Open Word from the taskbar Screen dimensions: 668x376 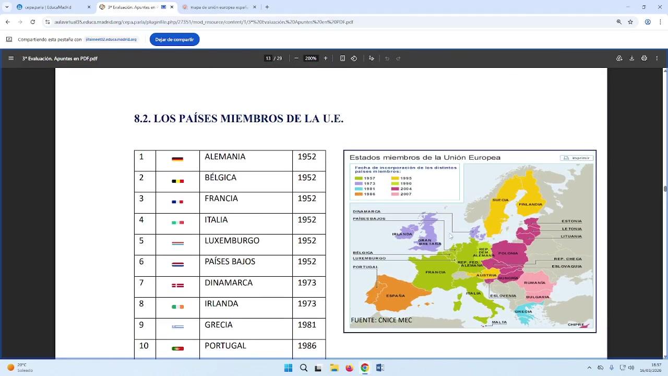[380, 368]
